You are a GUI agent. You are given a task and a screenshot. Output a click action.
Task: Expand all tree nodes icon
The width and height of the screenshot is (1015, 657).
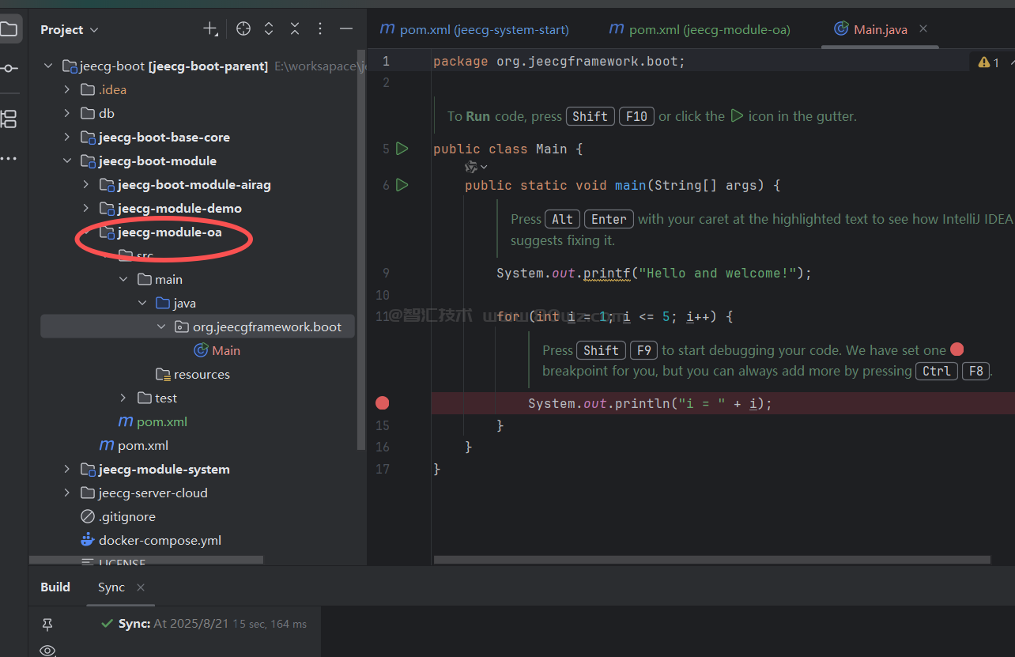269,29
